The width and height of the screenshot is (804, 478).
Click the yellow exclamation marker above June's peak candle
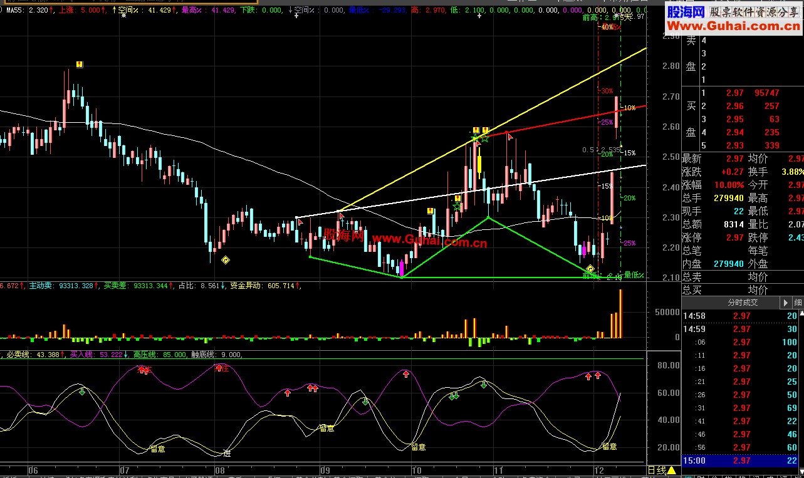79,64
